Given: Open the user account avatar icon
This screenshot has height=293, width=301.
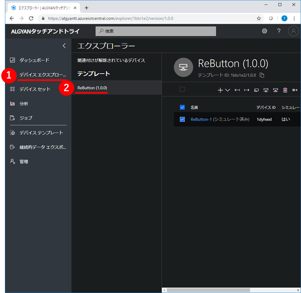Looking at the screenshot, I should click(293, 31).
